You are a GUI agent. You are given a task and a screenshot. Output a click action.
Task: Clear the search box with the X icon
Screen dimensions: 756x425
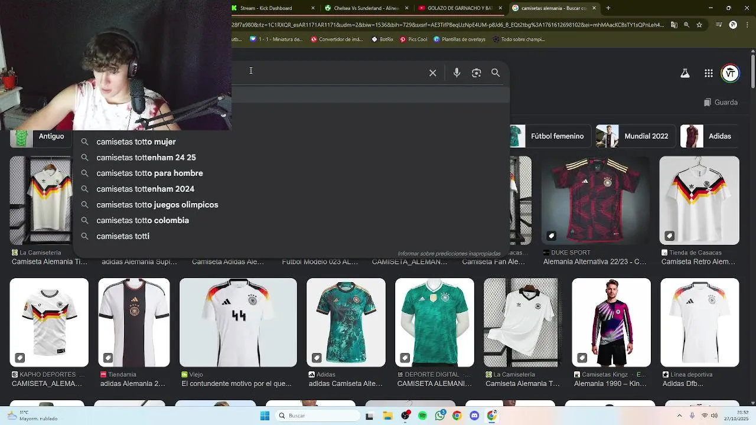433,73
